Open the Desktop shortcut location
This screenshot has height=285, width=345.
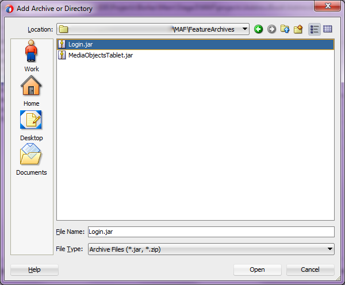tap(31, 126)
